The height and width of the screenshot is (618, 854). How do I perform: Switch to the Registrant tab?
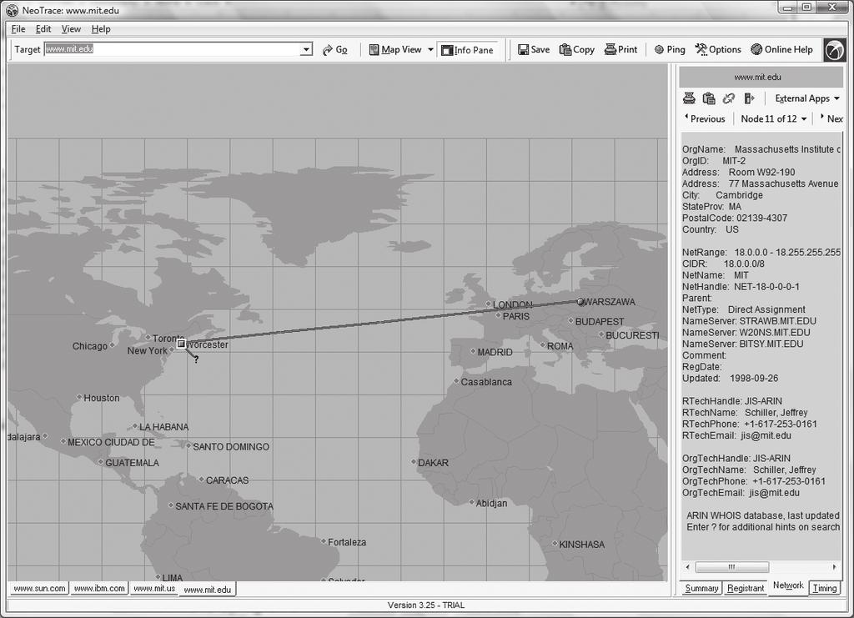pos(746,588)
